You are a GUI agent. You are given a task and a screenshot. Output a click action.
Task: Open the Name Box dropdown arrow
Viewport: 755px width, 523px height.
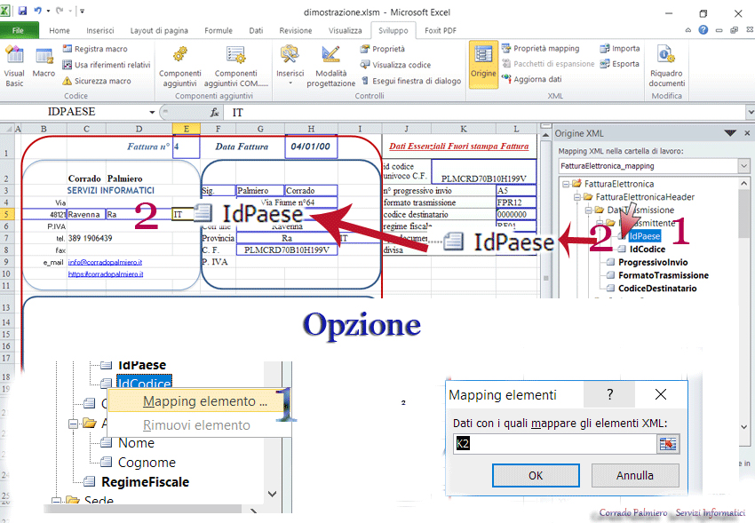(x=152, y=112)
